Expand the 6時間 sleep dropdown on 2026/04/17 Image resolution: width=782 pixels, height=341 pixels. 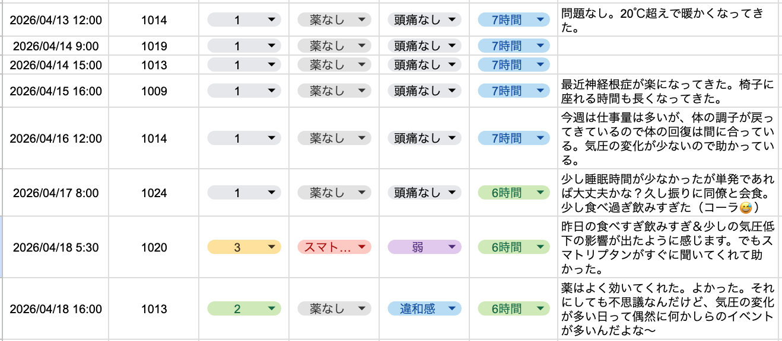[513, 191]
